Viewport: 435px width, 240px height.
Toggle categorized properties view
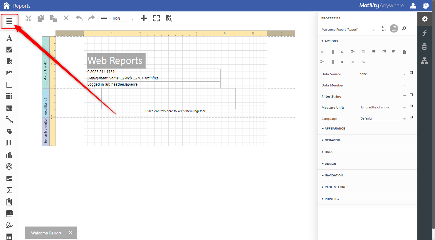click(394, 28)
